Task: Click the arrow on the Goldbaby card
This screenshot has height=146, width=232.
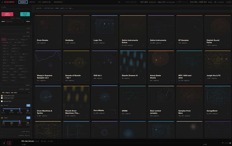Action: click(87, 43)
